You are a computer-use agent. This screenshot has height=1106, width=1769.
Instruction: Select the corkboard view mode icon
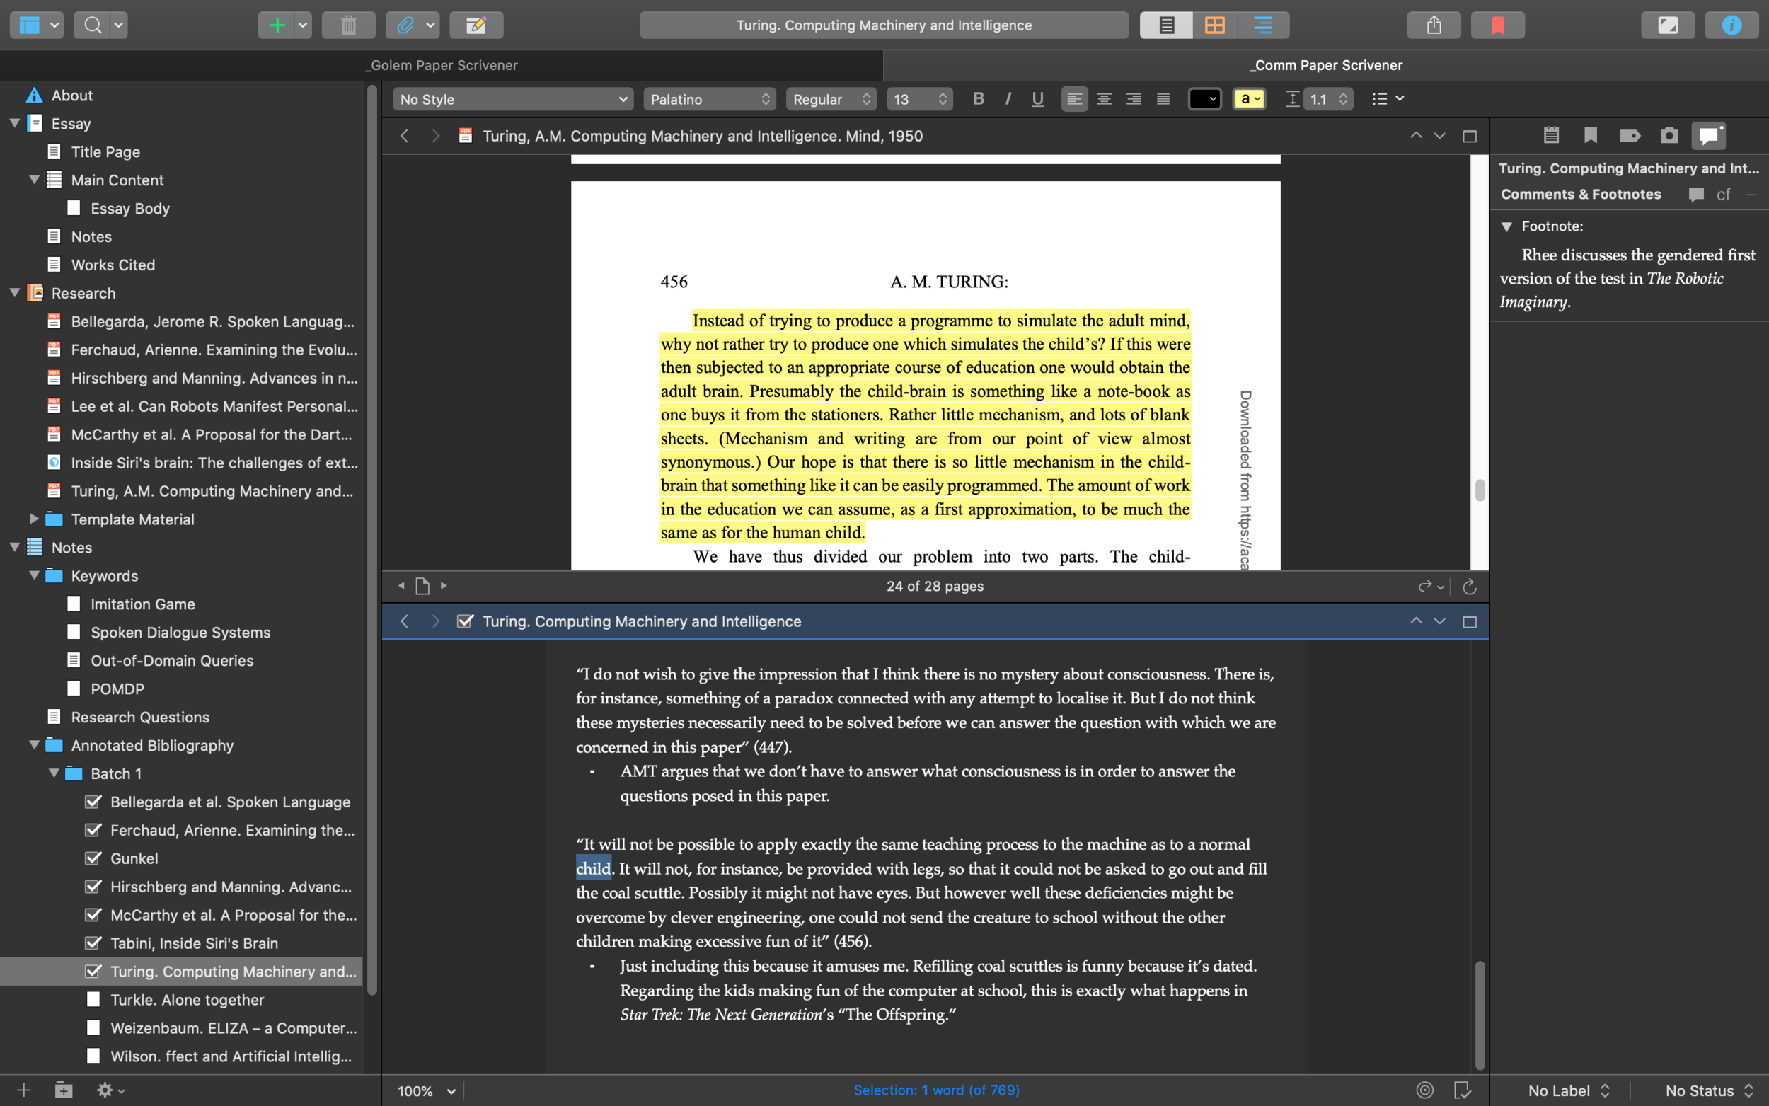point(1215,25)
